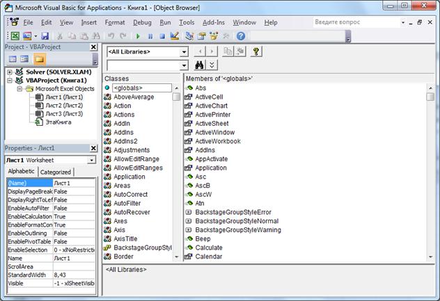Select the Beep member in Members list
The width and height of the screenshot is (440, 301).
(203, 238)
